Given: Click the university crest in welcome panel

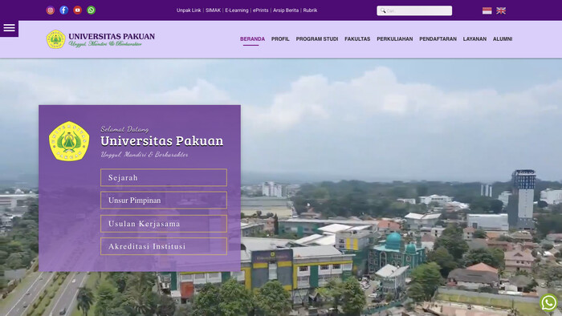Looking at the screenshot, I should click(69, 141).
